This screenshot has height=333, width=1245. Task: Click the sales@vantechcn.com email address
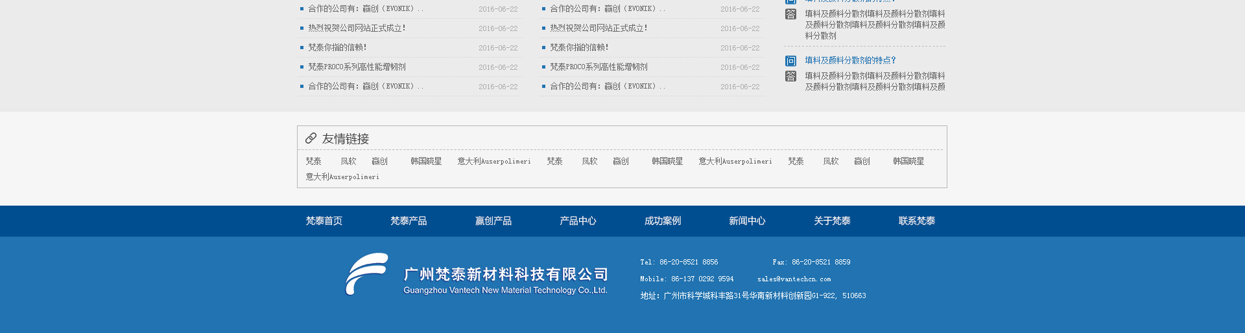coord(794,279)
